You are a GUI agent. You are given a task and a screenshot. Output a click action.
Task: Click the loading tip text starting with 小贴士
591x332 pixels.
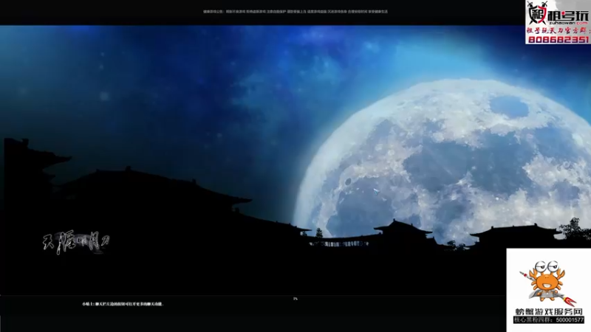pos(123,304)
